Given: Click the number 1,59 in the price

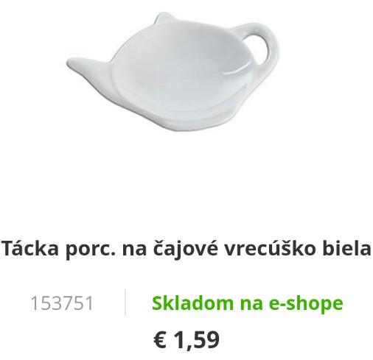Looking at the screenshot, I should coord(197,340).
